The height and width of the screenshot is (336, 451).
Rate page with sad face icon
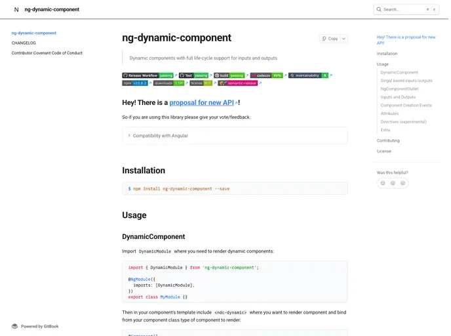pos(402,183)
